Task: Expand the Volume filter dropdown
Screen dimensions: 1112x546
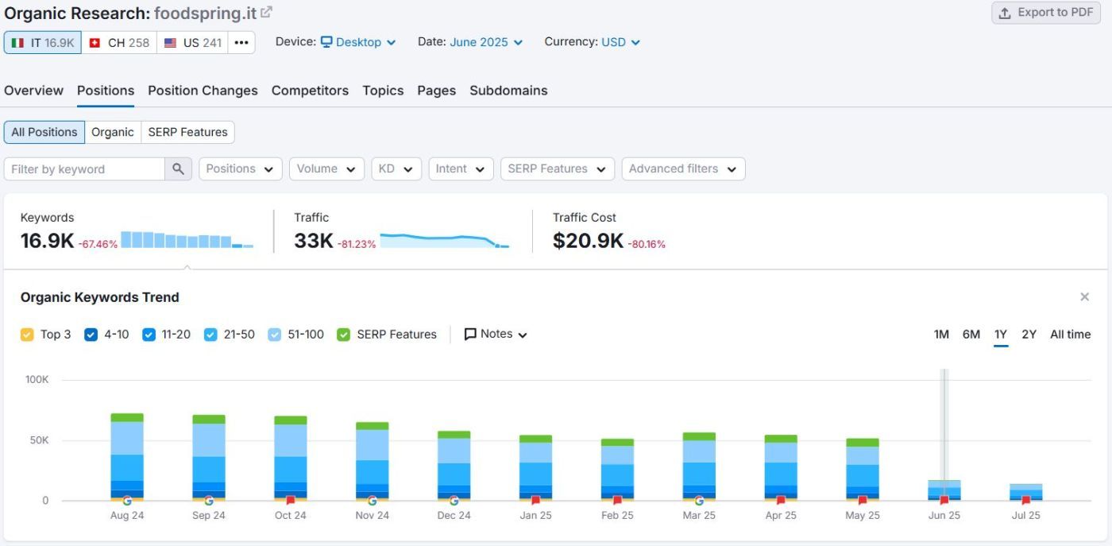Action: tap(326, 168)
